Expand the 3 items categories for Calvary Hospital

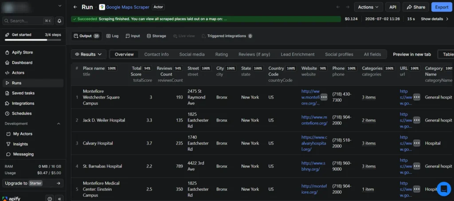tap(368, 143)
